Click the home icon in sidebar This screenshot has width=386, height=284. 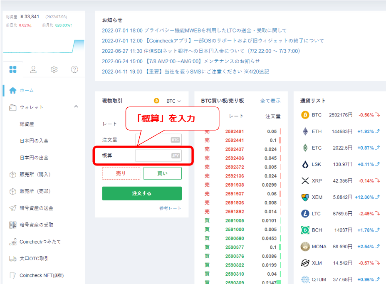pyautogui.click(x=13, y=91)
